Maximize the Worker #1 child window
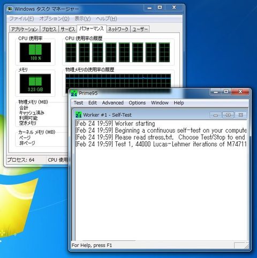The image size is (257, 258). click(x=228, y=115)
